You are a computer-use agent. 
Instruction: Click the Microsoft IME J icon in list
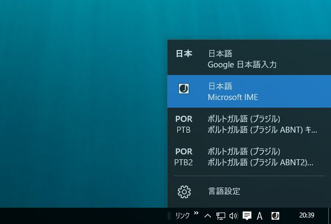tap(184, 89)
